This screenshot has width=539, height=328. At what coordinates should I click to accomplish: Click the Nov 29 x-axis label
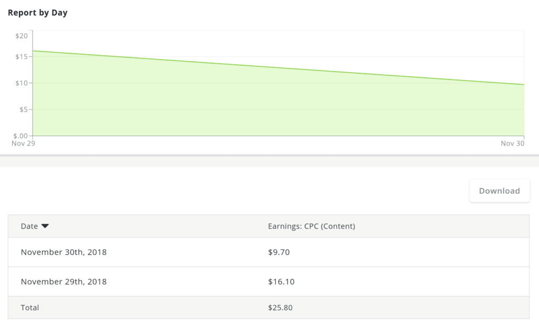(23, 143)
